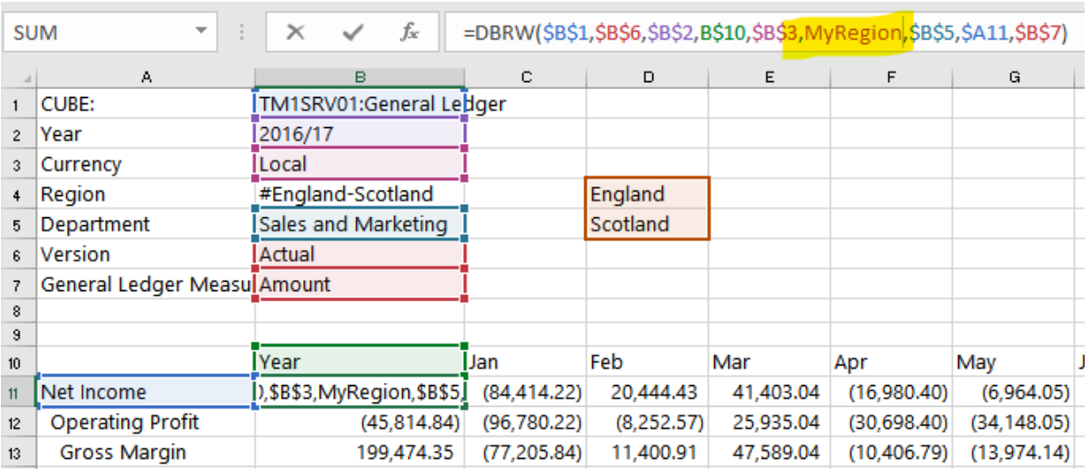Screen dimensions: 1089x474
Task: Select column F header
Action: [x=891, y=78]
